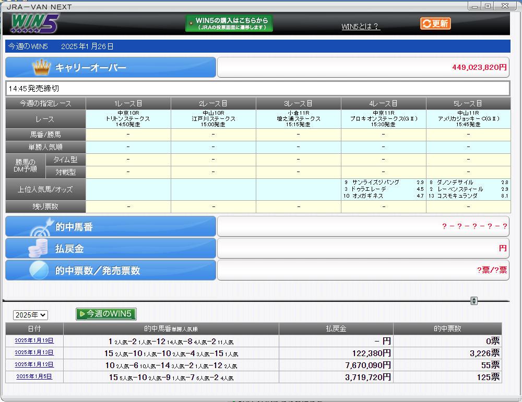Select the 5レース目 column header
This screenshot has width=522, height=402.
468,103
